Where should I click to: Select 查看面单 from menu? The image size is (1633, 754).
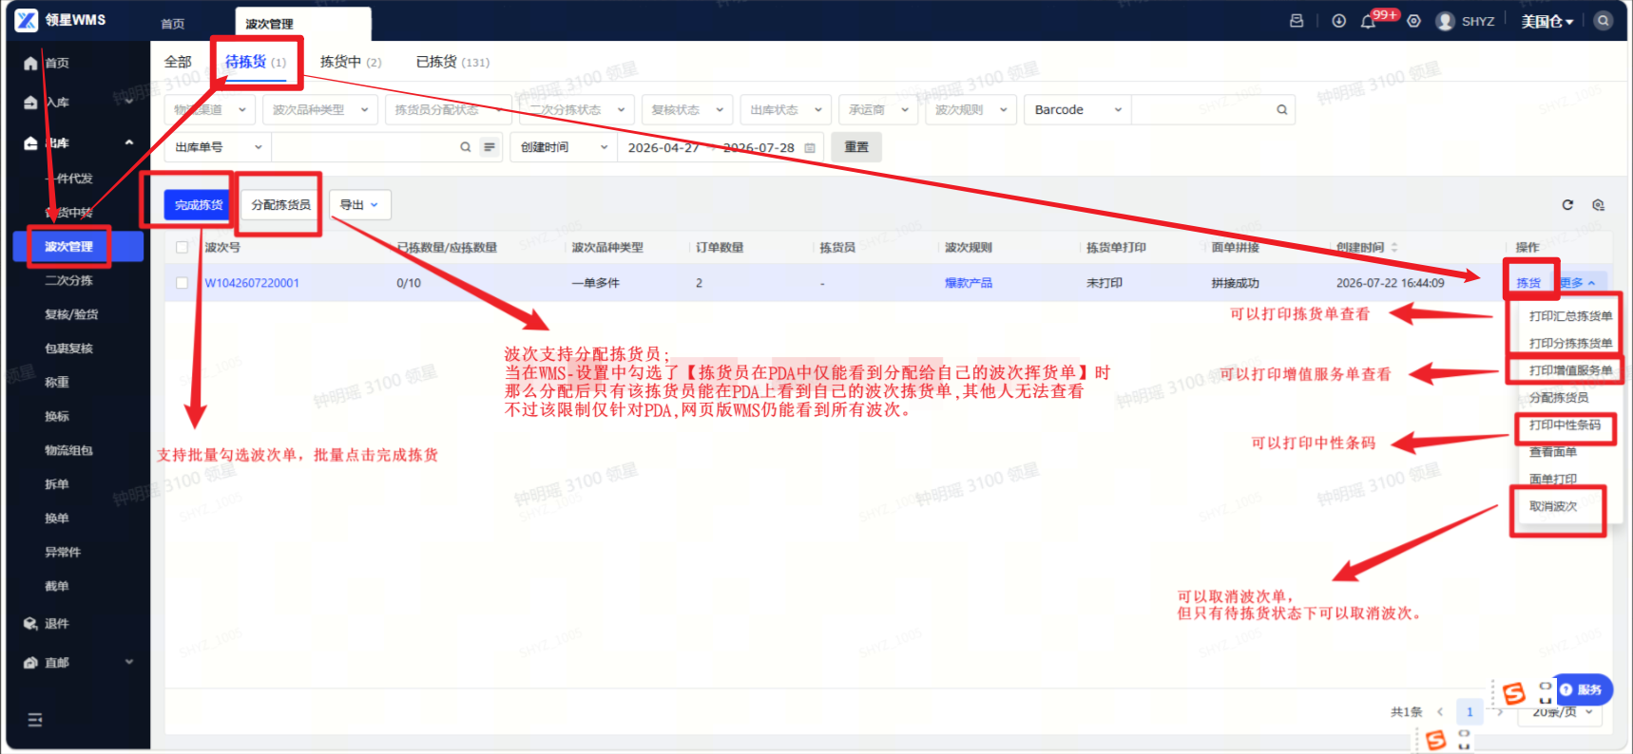coord(1553,452)
